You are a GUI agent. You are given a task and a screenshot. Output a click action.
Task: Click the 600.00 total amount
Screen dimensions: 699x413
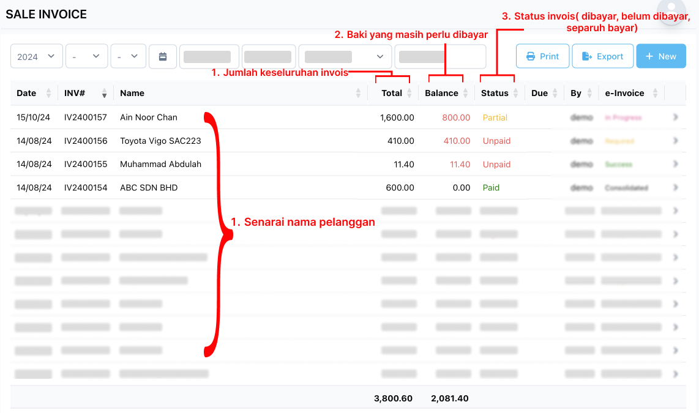(x=400, y=188)
